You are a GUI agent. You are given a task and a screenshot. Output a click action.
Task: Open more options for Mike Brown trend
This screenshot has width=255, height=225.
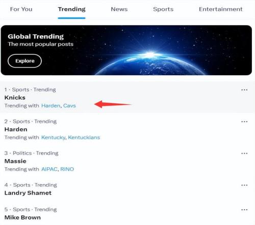click(244, 210)
